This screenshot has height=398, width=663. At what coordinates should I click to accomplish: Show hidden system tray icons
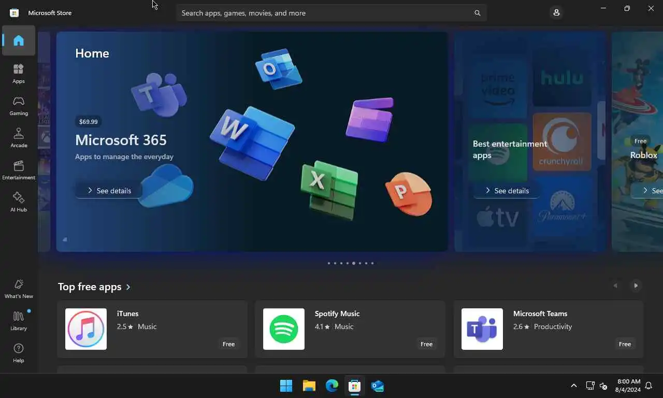coord(573,386)
